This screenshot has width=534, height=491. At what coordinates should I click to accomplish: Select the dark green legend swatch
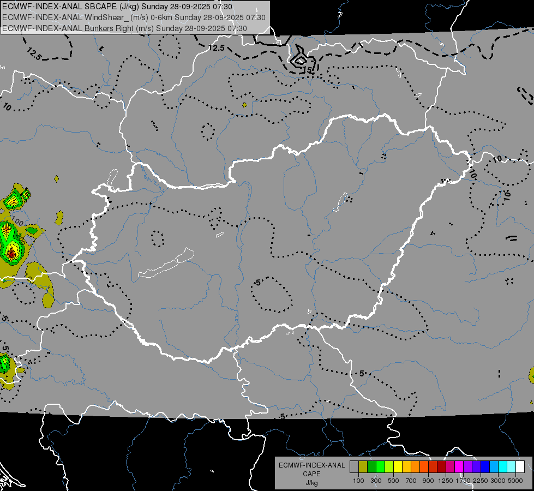click(371, 467)
